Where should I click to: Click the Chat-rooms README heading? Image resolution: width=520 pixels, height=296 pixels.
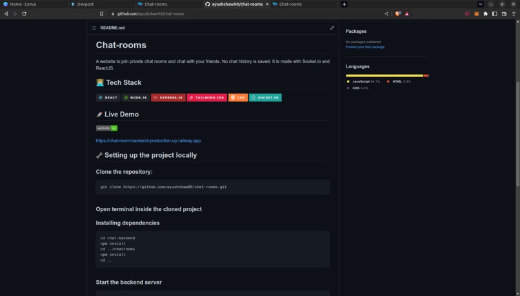(121, 45)
